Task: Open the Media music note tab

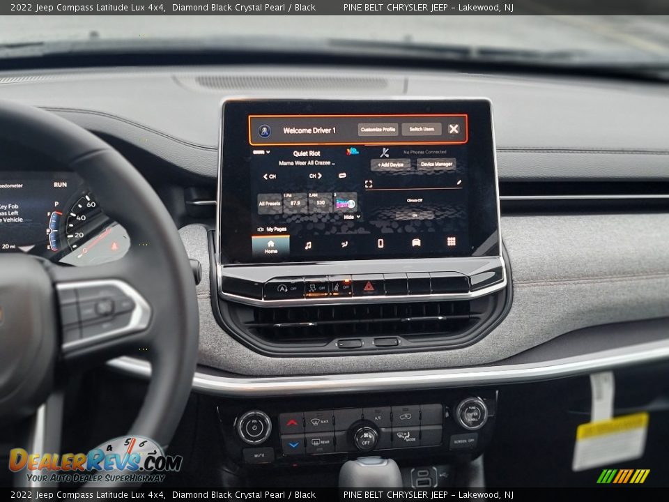Action: (x=308, y=245)
